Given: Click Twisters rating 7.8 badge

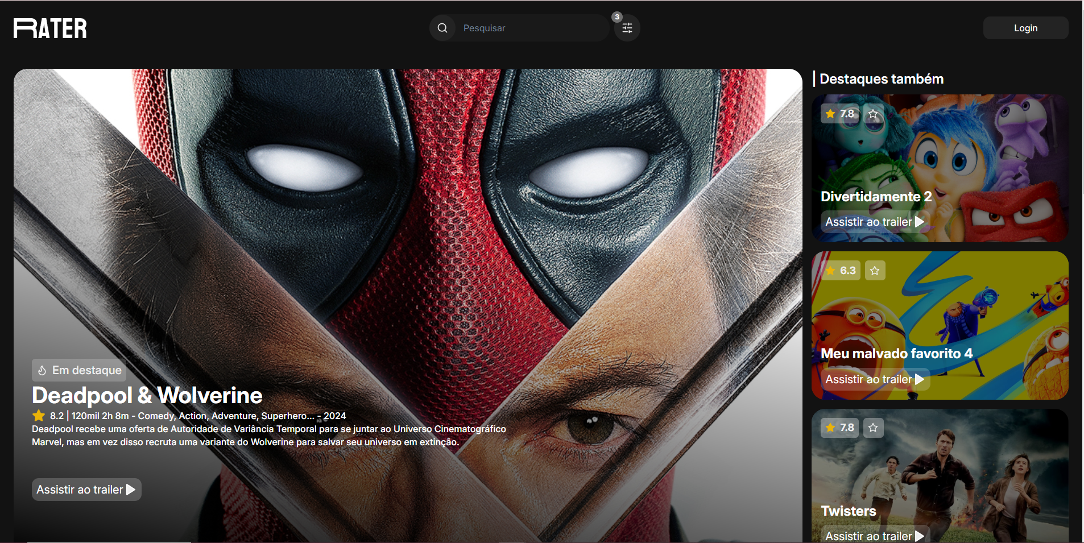Looking at the screenshot, I should [x=840, y=428].
